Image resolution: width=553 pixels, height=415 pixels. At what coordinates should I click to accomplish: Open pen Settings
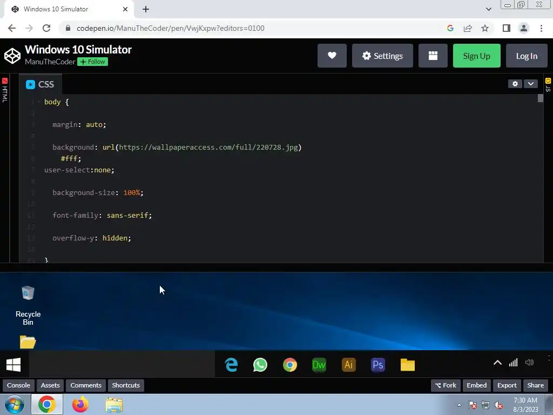point(382,56)
